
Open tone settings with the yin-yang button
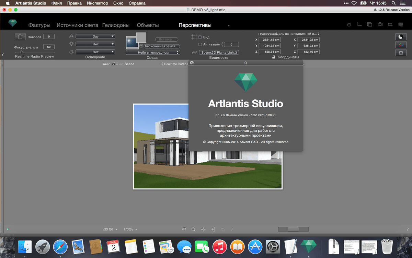(400, 37)
